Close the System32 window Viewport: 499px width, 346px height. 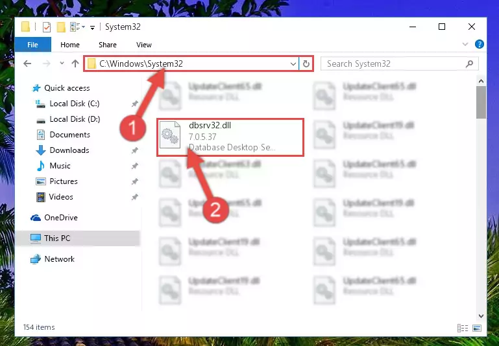[472, 27]
